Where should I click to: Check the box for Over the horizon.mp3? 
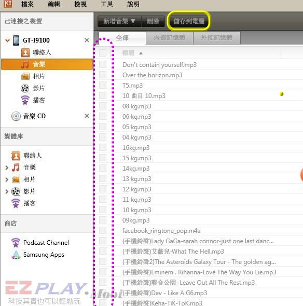(103, 75)
